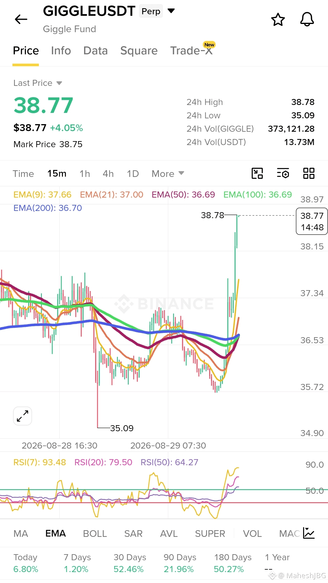Open the four-squares chart layout icon
Screen dimensions: 328x583
[309, 174]
